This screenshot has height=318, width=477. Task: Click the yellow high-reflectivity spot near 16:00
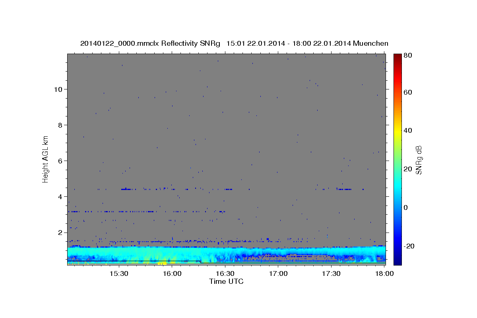click(x=163, y=262)
